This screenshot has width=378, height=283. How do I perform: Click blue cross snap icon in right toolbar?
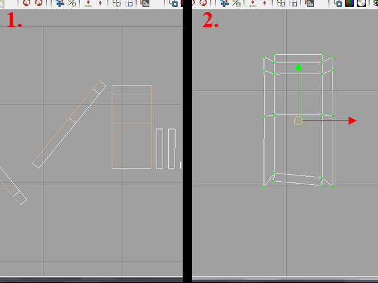coord(224,3)
